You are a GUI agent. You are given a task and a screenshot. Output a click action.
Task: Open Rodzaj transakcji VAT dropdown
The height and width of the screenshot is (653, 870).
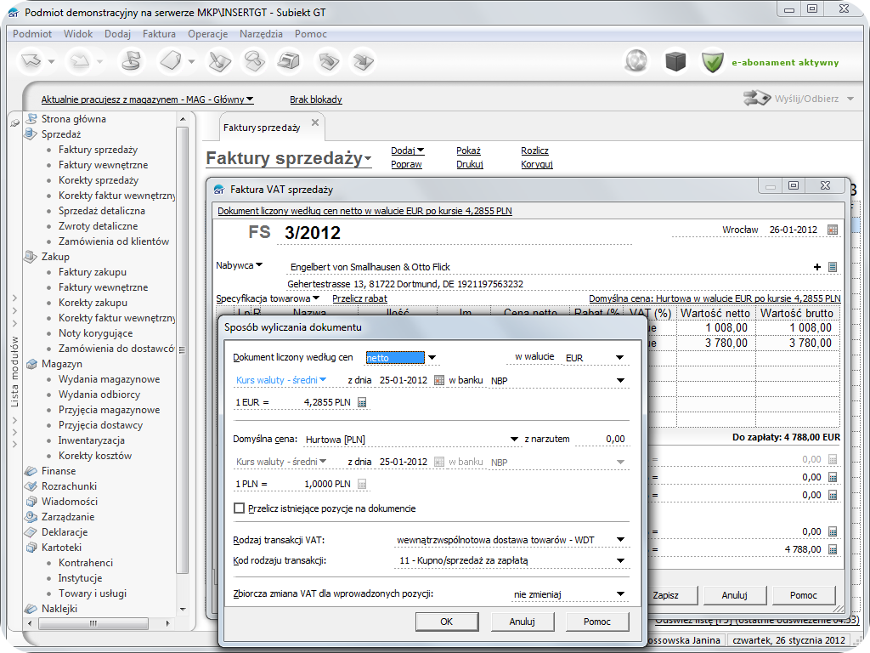pyautogui.click(x=620, y=540)
